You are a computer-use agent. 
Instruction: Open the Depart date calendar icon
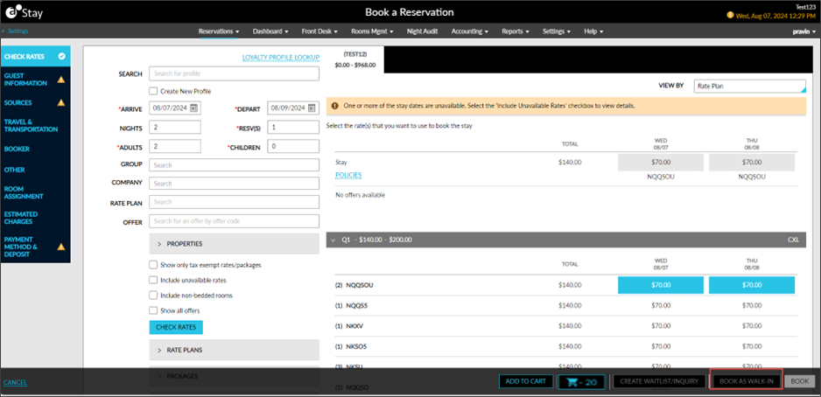312,108
